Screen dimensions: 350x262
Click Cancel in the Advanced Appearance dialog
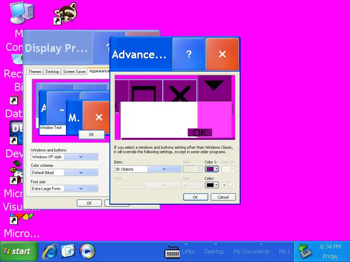(223, 197)
